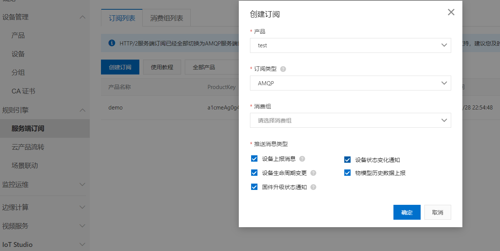Uncheck the 固件升级状态通知 option
The width and height of the screenshot is (500, 251).
coord(254,187)
